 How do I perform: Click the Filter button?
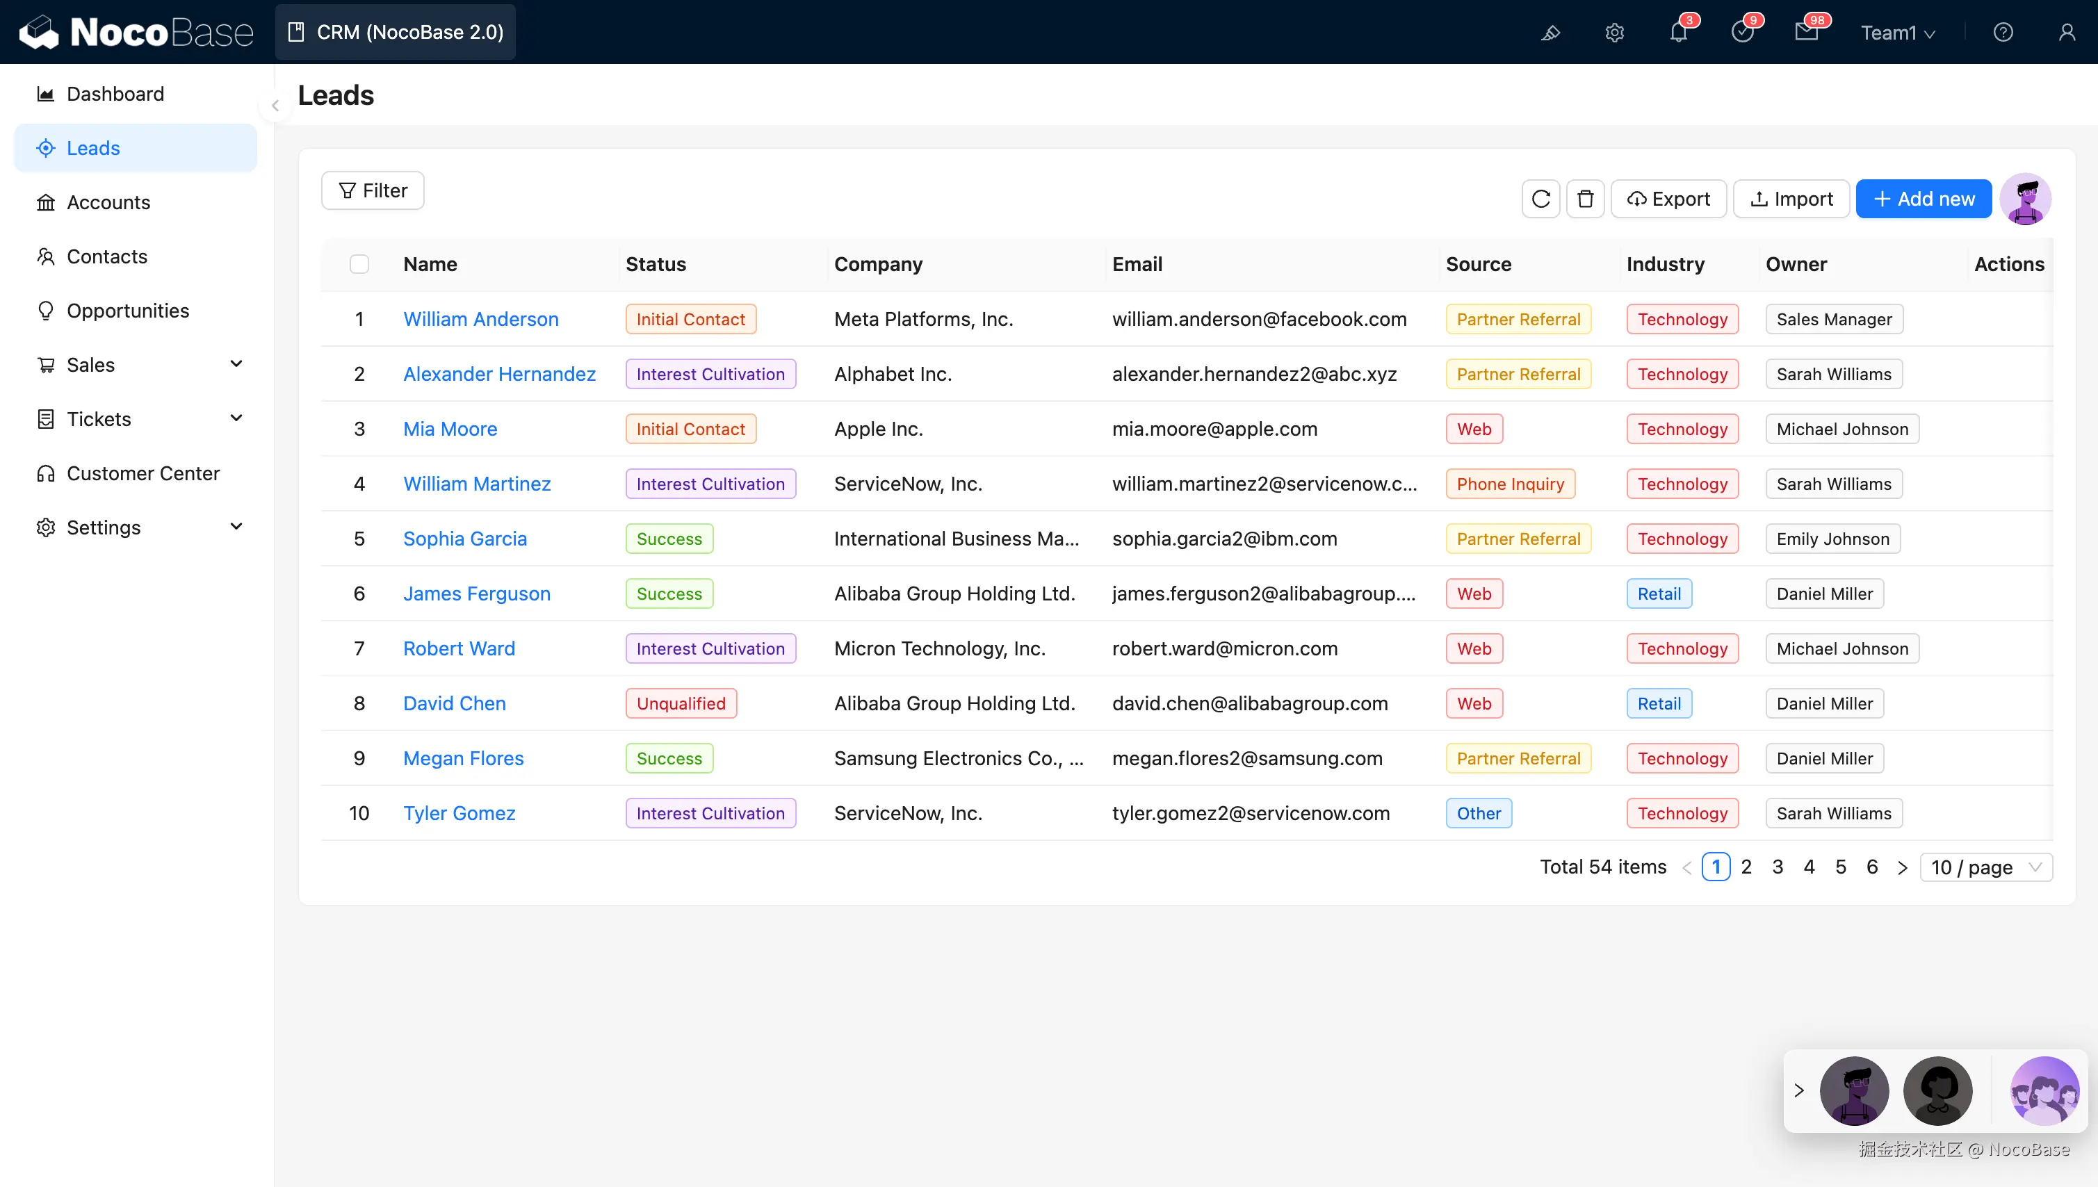pyautogui.click(x=373, y=190)
